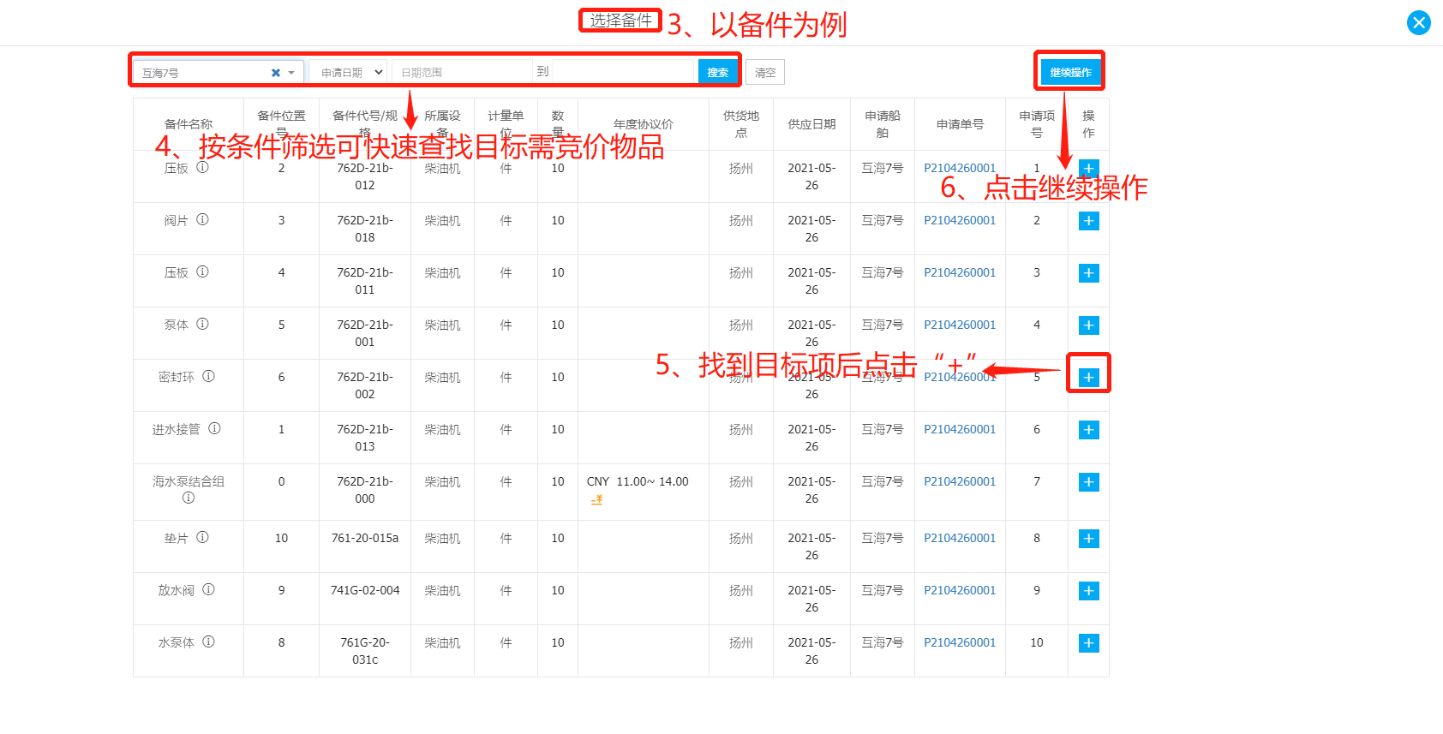Expand the 互海7号 ship dropdown
This screenshot has height=734, width=1443.
pyautogui.click(x=291, y=73)
